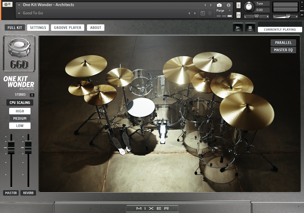Open the GROOVE PLAYER tab
Viewport: 304px width, 213px height.
click(x=67, y=28)
